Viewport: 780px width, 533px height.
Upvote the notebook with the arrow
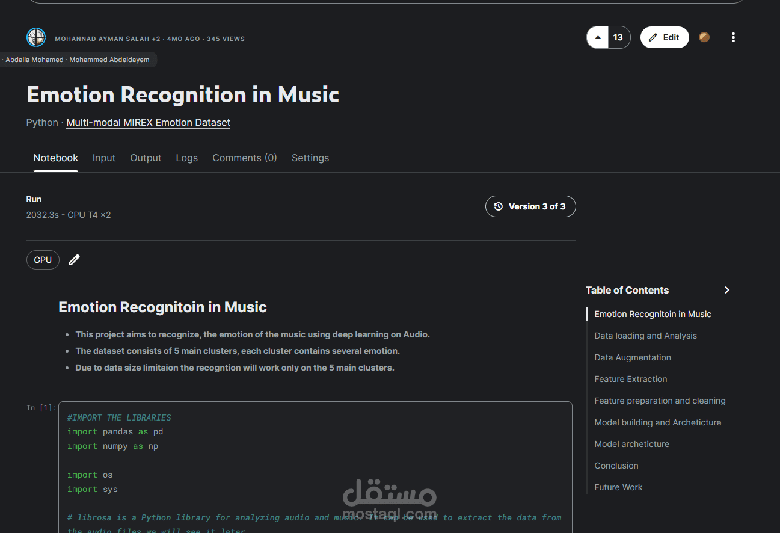click(x=597, y=37)
